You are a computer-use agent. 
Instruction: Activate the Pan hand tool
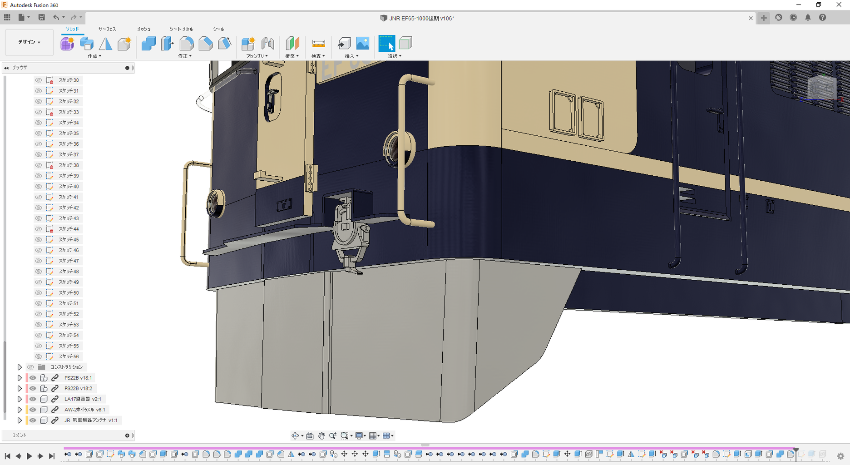(321, 436)
